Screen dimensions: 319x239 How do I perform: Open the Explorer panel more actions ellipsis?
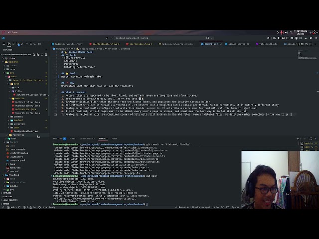(x=46, y=50)
